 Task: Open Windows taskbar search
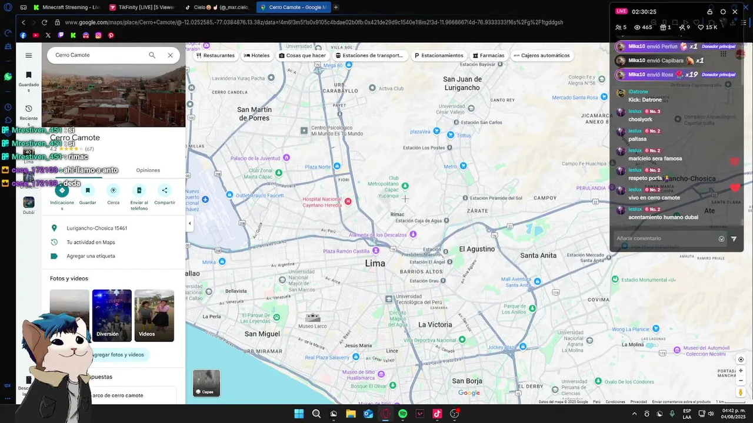(x=316, y=414)
